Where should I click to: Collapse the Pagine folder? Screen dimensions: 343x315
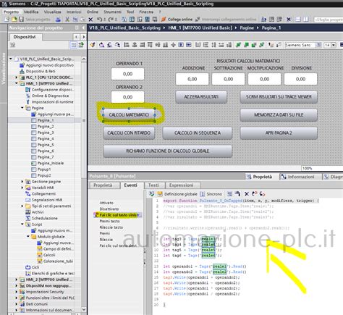point(22,108)
